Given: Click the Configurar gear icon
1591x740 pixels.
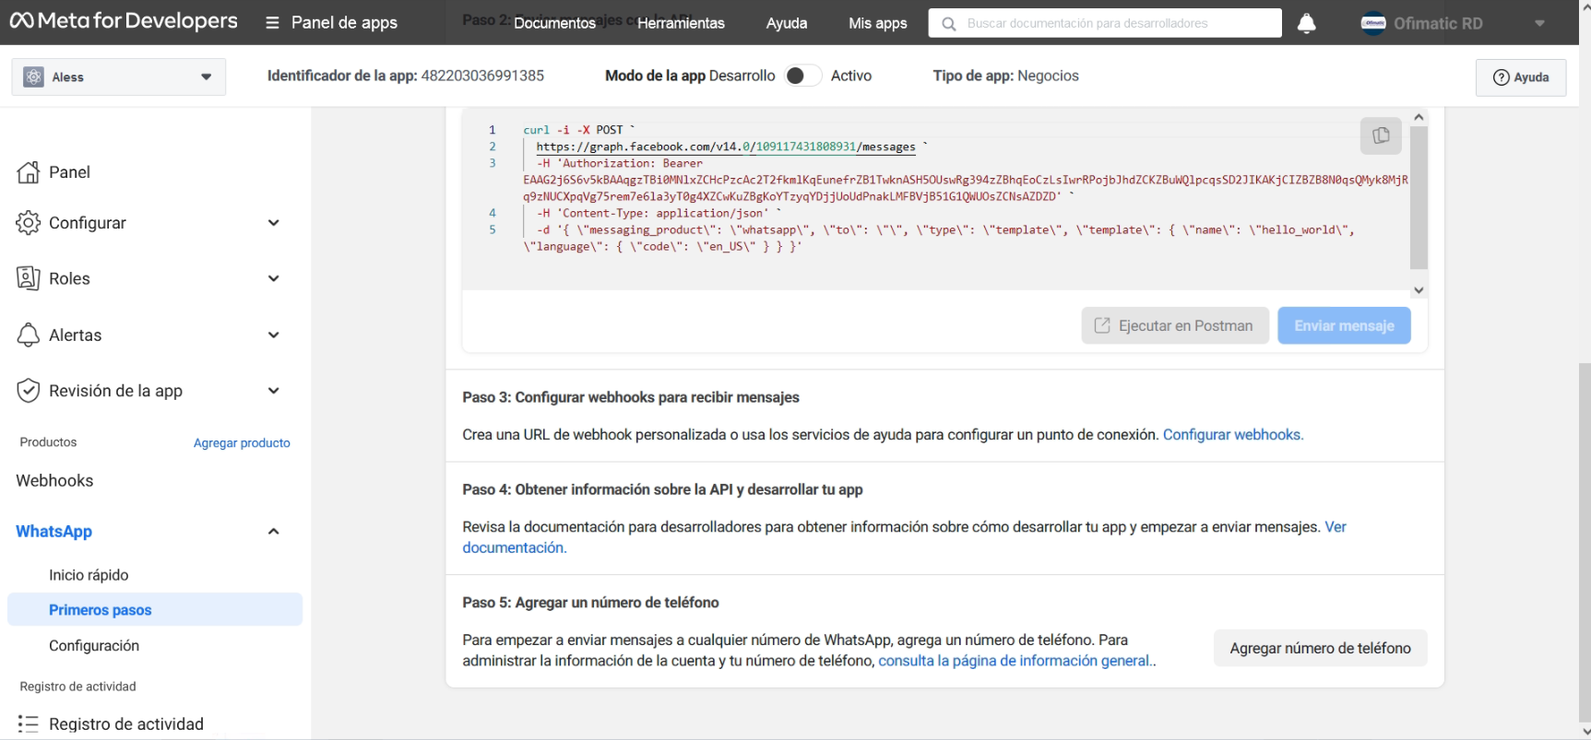Looking at the screenshot, I should 29,223.
